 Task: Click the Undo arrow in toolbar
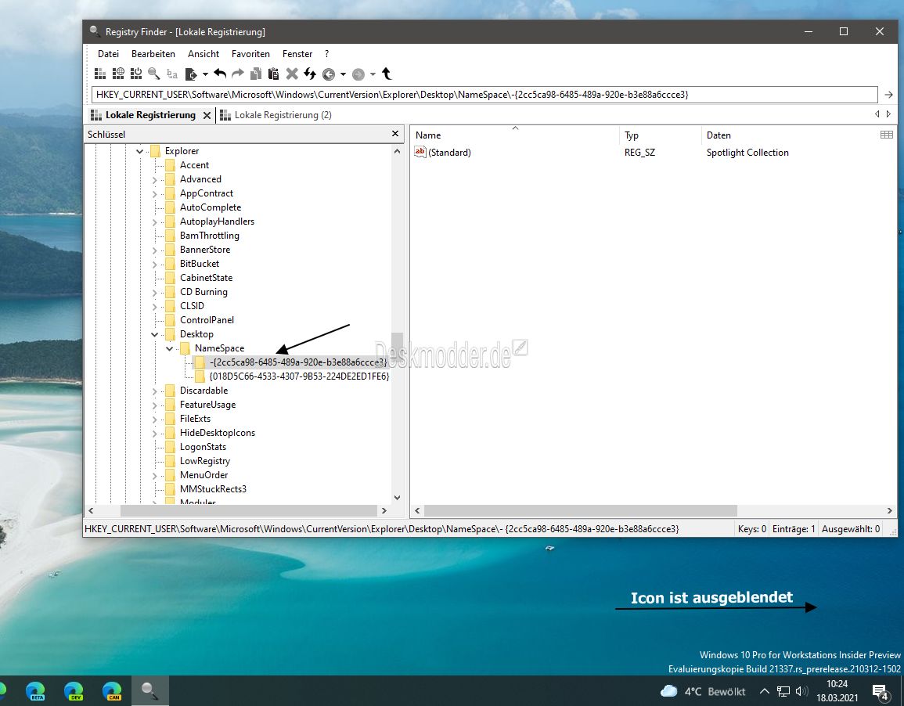click(x=220, y=74)
